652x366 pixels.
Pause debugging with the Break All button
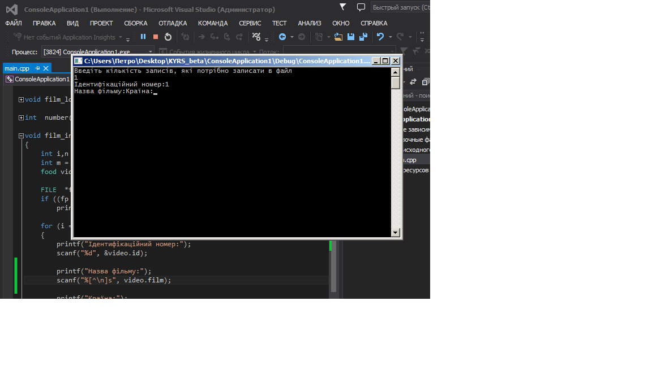pyautogui.click(x=143, y=37)
